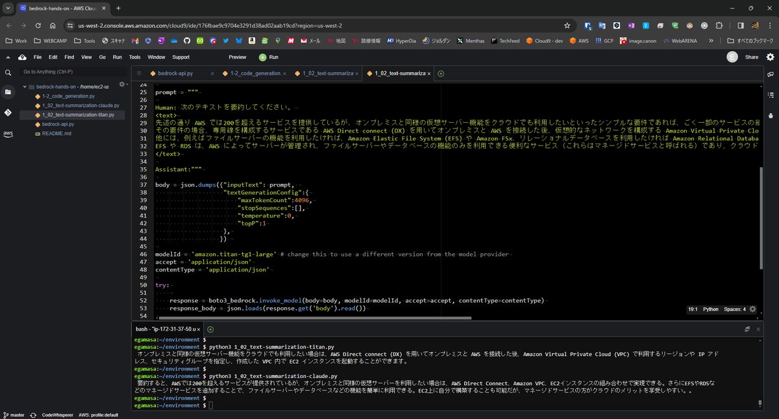Open the AWS toolkit sidebar icon
Image resolution: width=779 pixels, height=419 pixels.
click(x=8, y=134)
